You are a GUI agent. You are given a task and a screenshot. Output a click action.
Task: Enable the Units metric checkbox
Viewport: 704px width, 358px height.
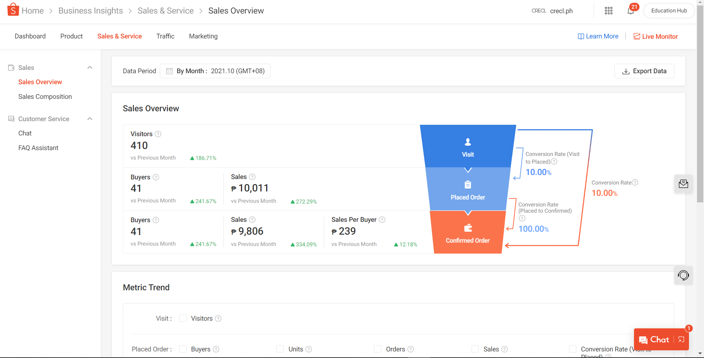point(280,349)
